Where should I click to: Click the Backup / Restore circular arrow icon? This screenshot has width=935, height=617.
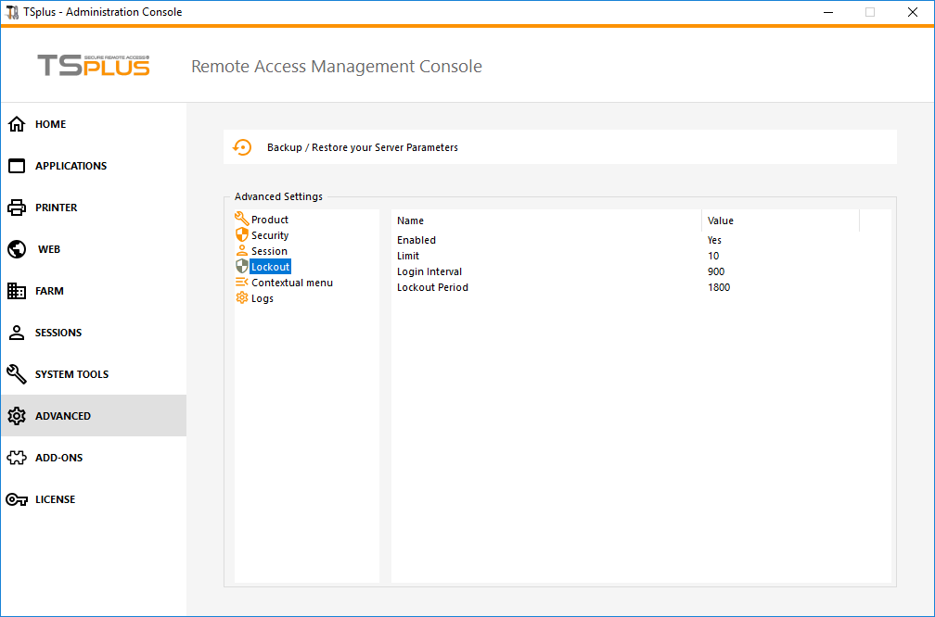point(242,147)
